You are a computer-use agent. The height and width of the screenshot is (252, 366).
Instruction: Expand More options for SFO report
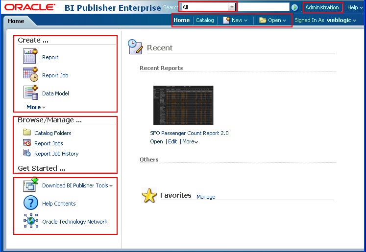point(190,141)
